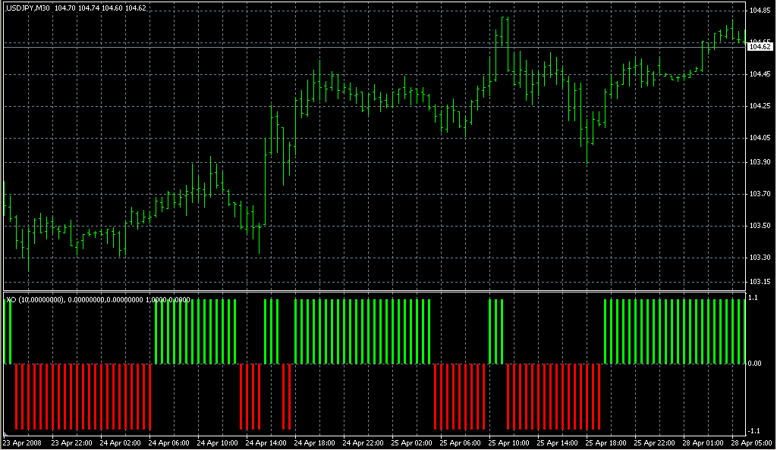Click the 24 Apr 14:00 time label
The width and height of the screenshot is (777, 450).
coord(266,443)
